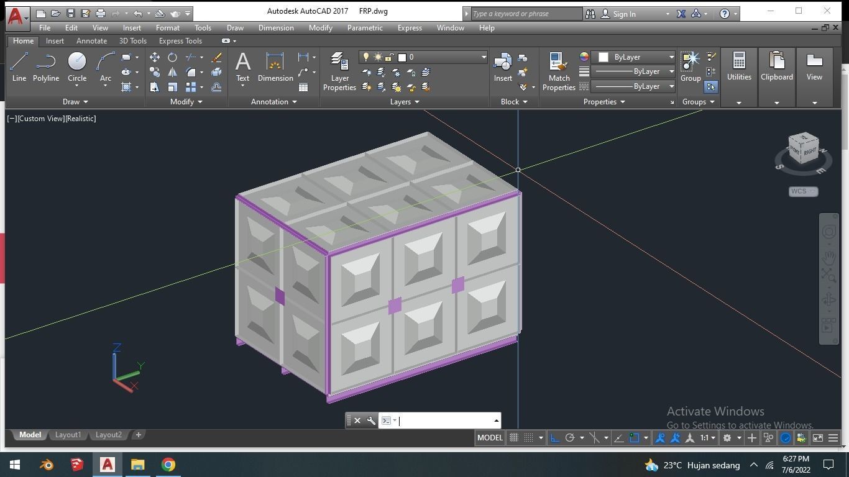Pick the Arc tool

coord(106,66)
